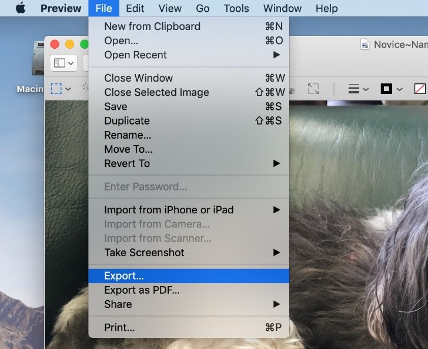This screenshot has width=428, height=349.
Task: Click the highlighted Export... item
Action: click(x=189, y=276)
